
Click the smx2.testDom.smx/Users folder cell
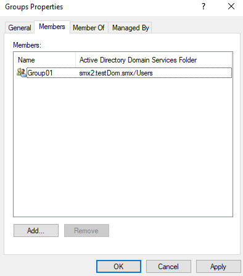[116, 73]
